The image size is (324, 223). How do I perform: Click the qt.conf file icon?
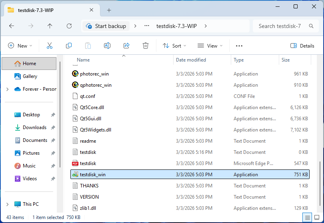click(x=75, y=96)
